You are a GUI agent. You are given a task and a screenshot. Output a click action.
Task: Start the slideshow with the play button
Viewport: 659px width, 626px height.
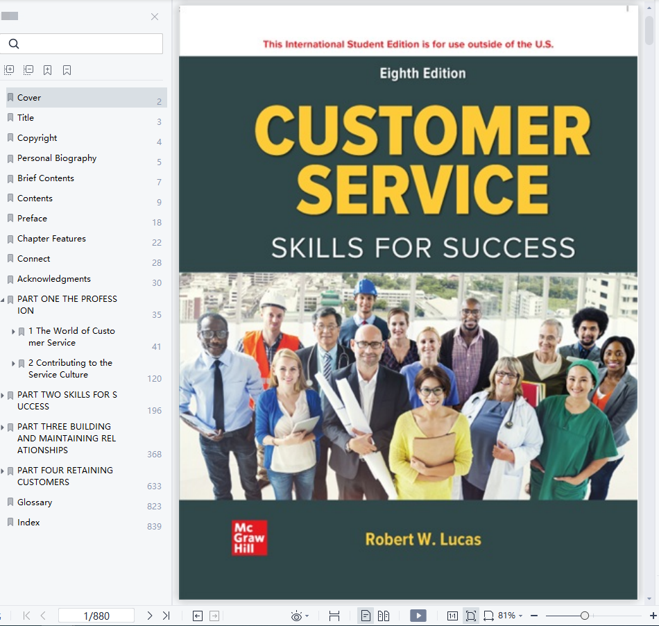(418, 616)
